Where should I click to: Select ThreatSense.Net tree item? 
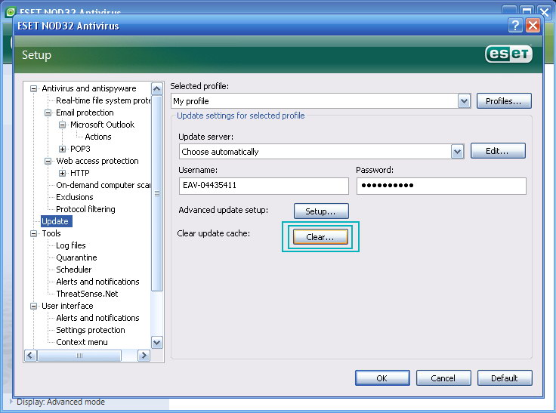coord(87,294)
